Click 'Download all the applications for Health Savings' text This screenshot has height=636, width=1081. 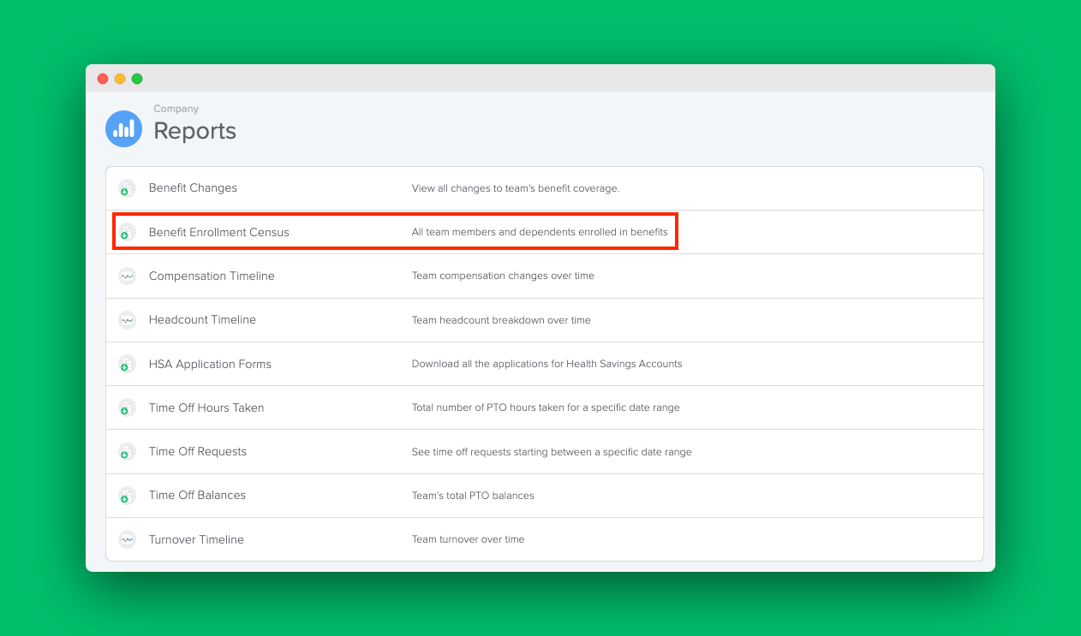point(547,364)
